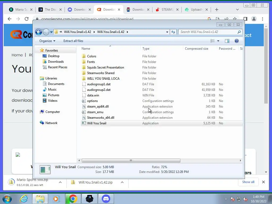Select WILL YOU SNAIL LOCA folder
The image size is (272, 204).
tap(103, 79)
